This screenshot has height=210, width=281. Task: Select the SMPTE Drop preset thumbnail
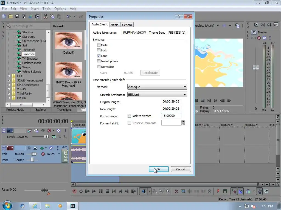pyautogui.click(x=68, y=70)
